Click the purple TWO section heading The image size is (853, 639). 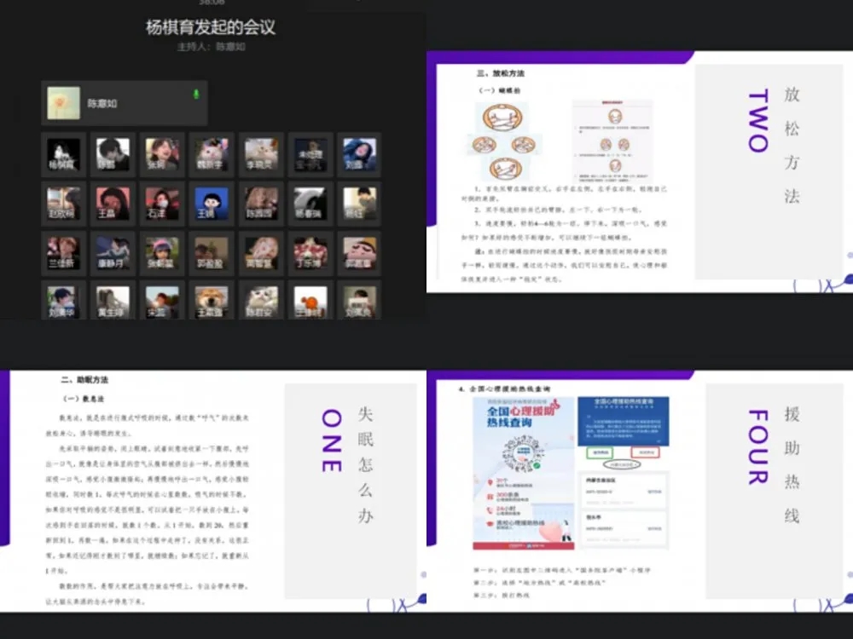click(x=757, y=120)
